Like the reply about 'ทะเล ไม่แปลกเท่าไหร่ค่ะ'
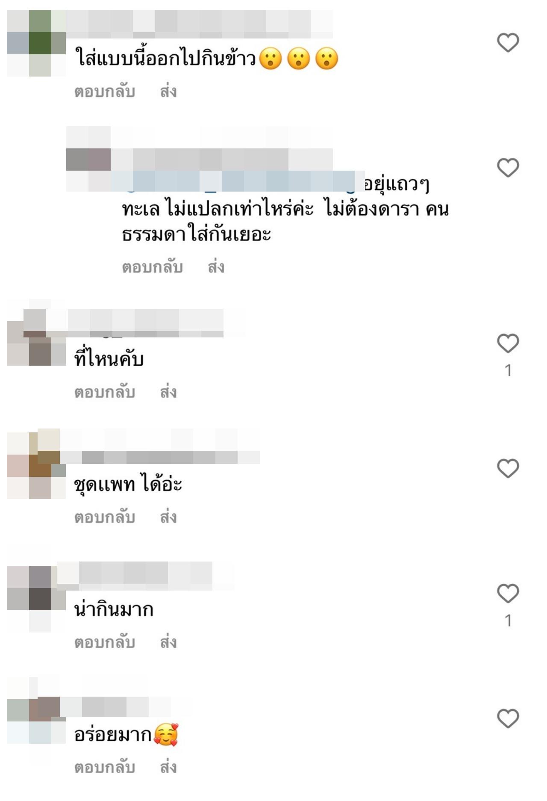 tap(508, 167)
